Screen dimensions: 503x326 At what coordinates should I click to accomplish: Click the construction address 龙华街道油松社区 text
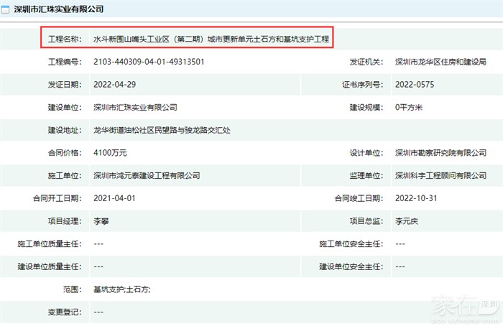(162, 131)
